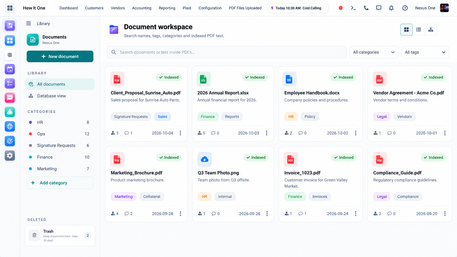This screenshot has width=457, height=257.
Task: Open more options for Client_Proposal_Sunrise_Auto.pdf
Action: tap(180, 133)
